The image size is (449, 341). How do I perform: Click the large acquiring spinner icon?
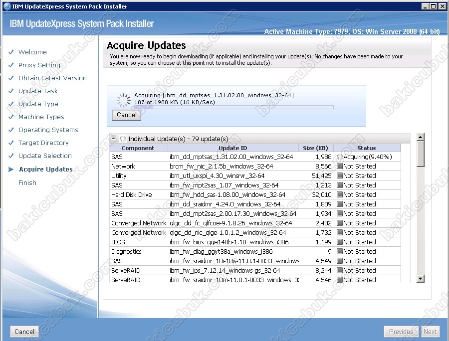click(x=124, y=100)
